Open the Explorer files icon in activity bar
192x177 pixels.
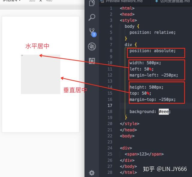92,3
